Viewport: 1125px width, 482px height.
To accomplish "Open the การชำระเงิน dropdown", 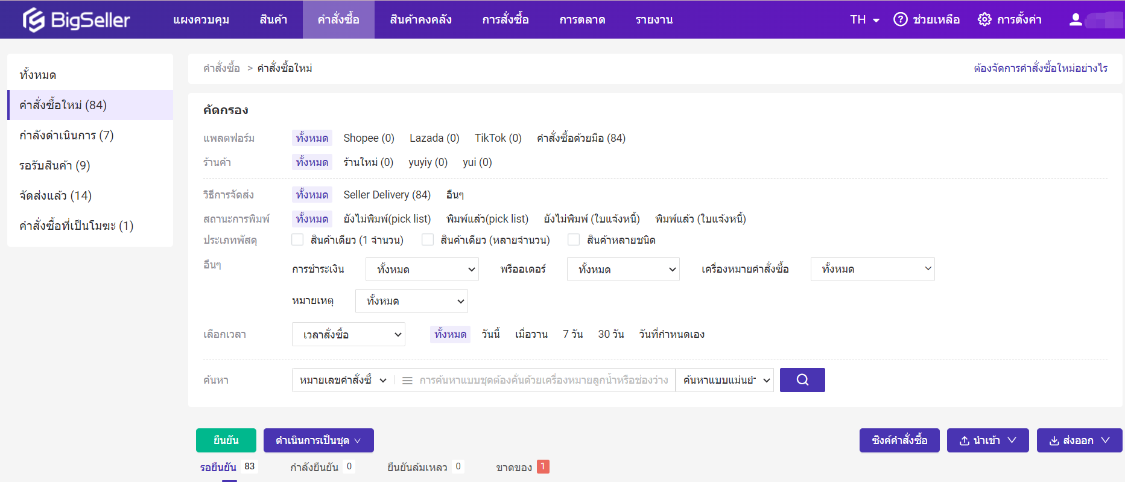I will point(422,269).
